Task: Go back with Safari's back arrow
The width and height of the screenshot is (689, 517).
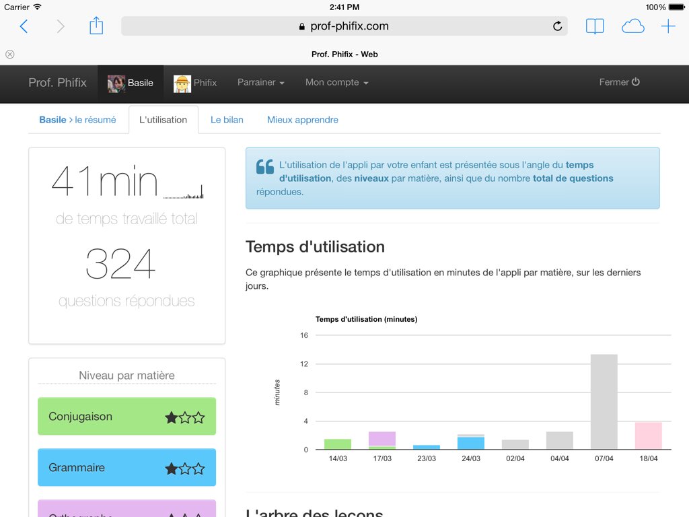Action: (x=24, y=26)
